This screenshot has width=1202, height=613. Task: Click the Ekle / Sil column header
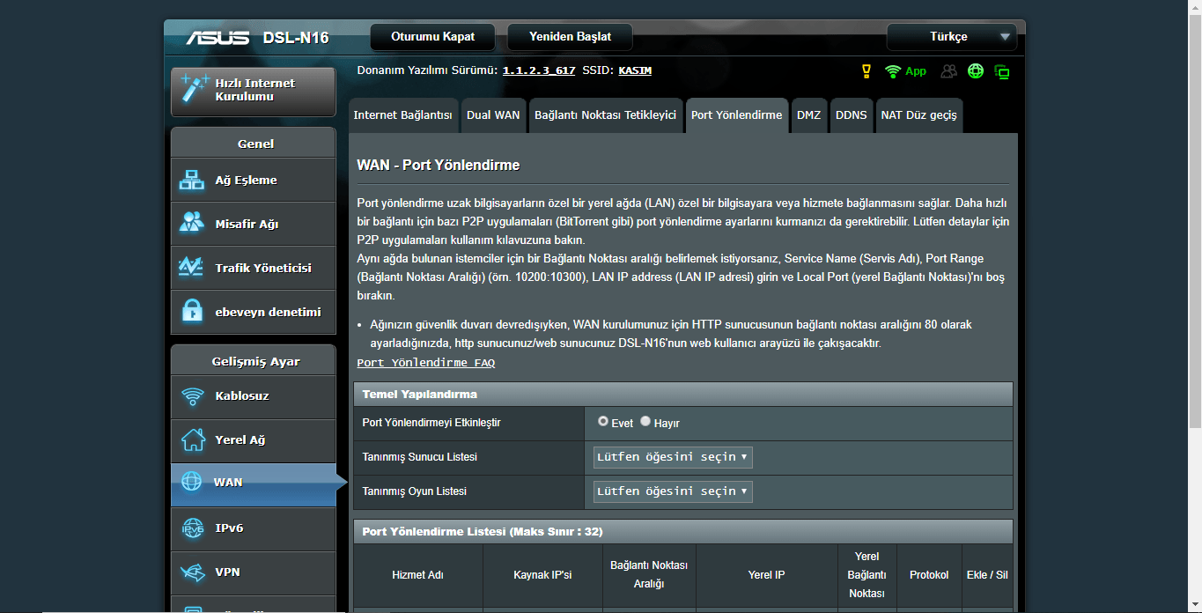987,575
